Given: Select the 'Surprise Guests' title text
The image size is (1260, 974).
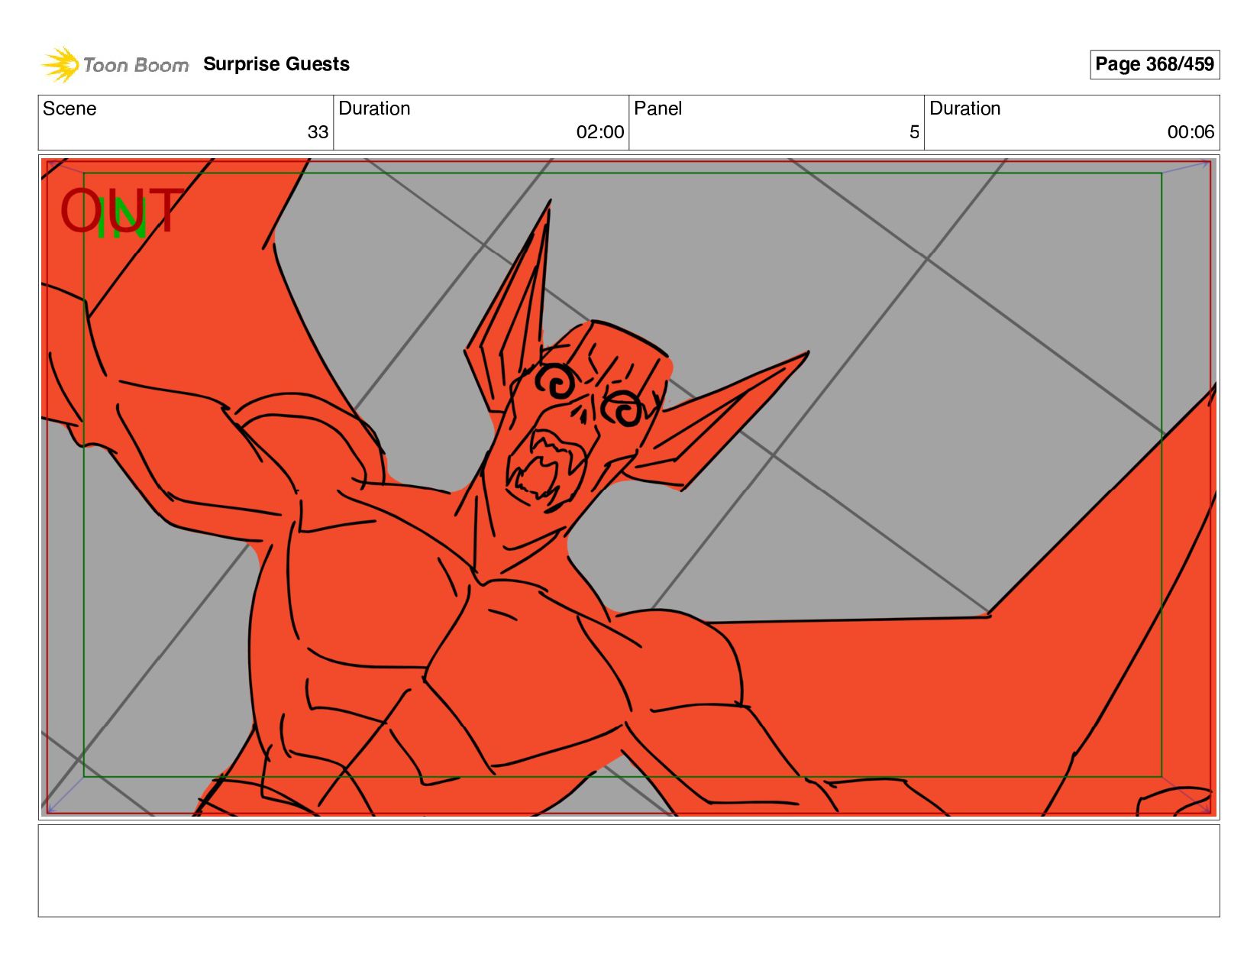Looking at the screenshot, I should pyautogui.click(x=276, y=64).
